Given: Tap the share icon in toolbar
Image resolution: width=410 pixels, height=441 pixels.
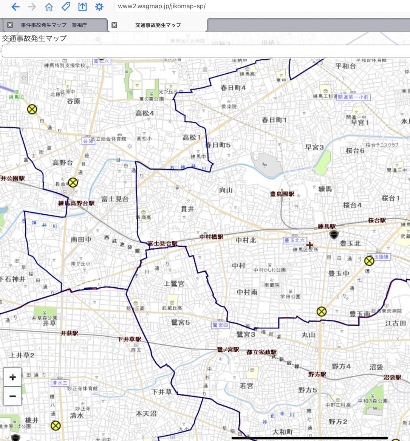Looking at the screenshot, I should pos(82,7).
